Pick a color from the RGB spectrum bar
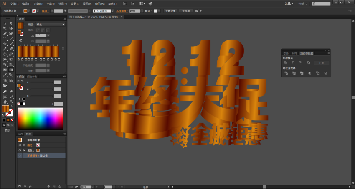355x189 pixels. coord(40,119)
